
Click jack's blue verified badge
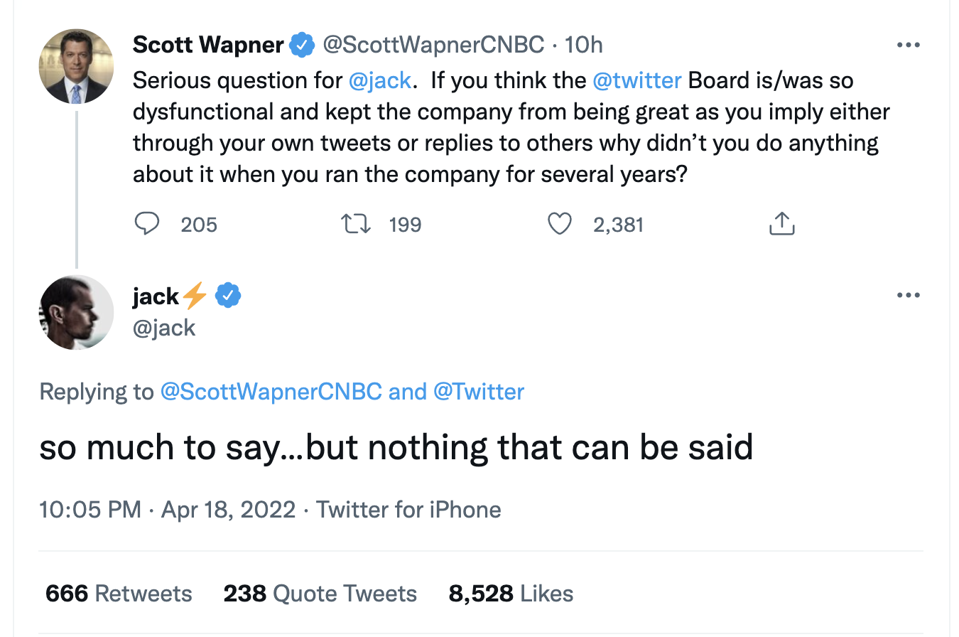pos(228,295)
